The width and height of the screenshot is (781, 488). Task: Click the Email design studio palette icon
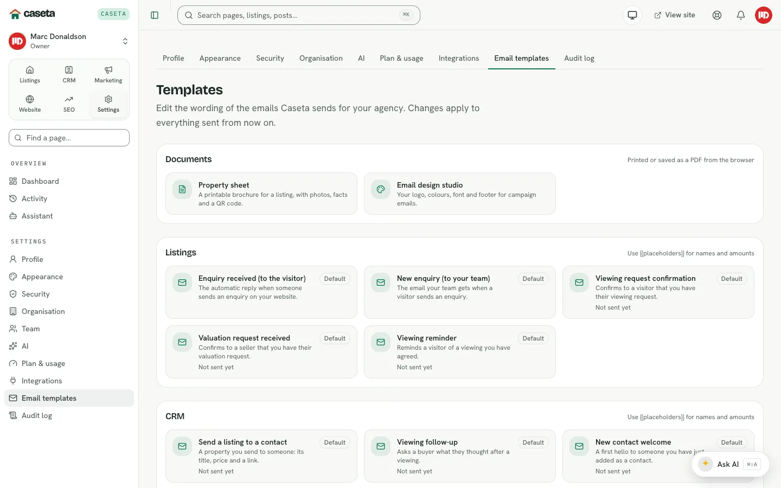tap(381, 189)
